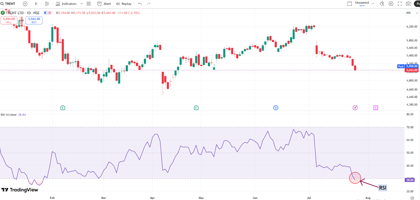Start bar Replay mode
The height and width of the screenshot is (200, 420).
coord(124,4)
